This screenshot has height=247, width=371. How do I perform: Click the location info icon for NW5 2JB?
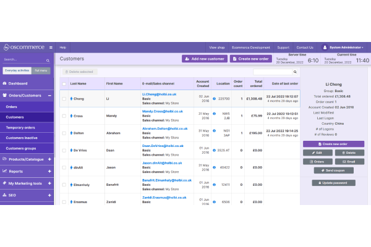(x=214, y=114)
